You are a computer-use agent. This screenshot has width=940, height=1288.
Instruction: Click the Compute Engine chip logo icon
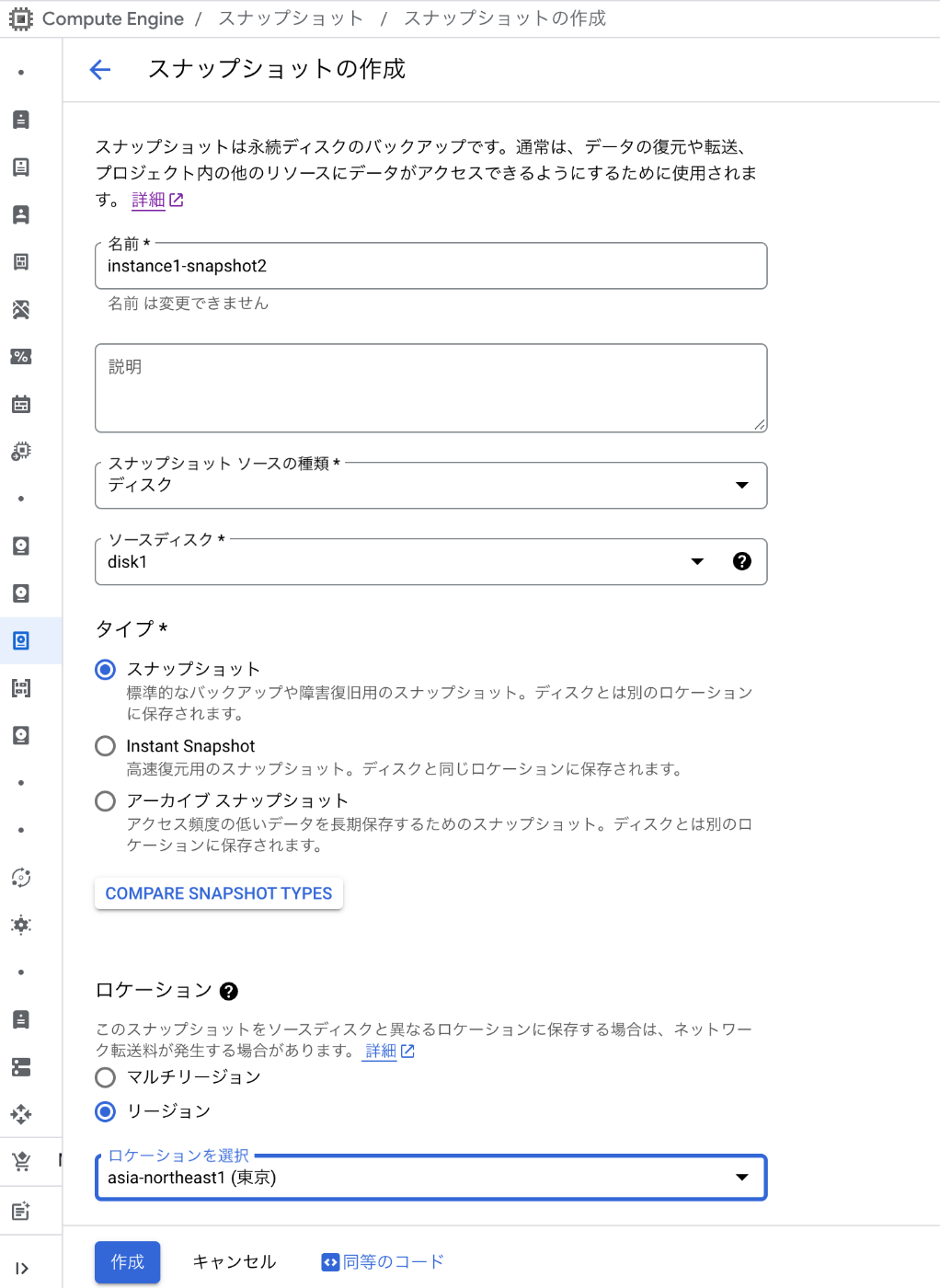coord(20,18)
